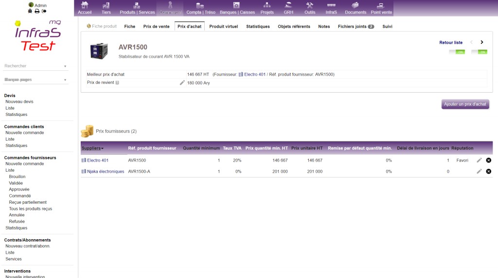Open the Outils module in top bar
The height and width of the screenshot is (278, 498).
(310, 8)
